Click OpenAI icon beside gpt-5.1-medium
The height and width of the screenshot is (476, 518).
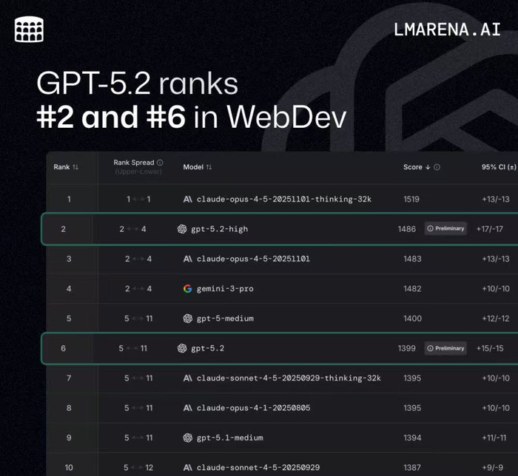188,438
